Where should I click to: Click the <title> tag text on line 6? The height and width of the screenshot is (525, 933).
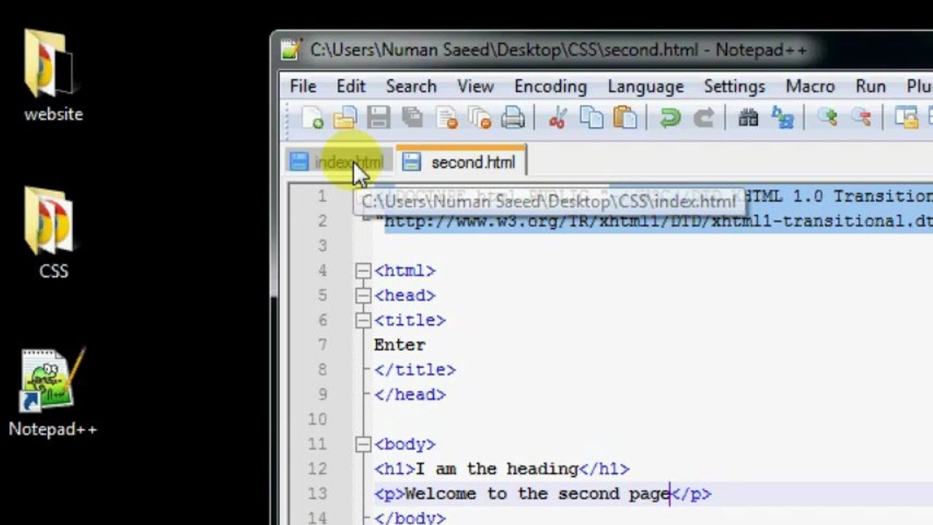pos(410,320)
